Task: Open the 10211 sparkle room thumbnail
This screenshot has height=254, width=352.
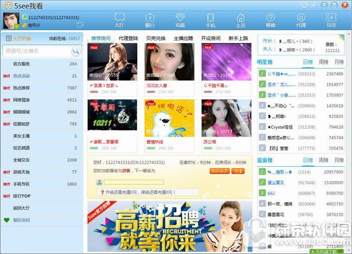Action: 112,115
